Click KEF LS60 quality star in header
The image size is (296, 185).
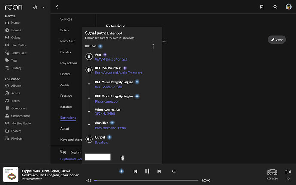(x=100, y=46)
